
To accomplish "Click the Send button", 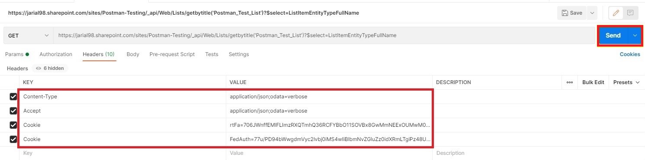I will (x=613, y=35).
